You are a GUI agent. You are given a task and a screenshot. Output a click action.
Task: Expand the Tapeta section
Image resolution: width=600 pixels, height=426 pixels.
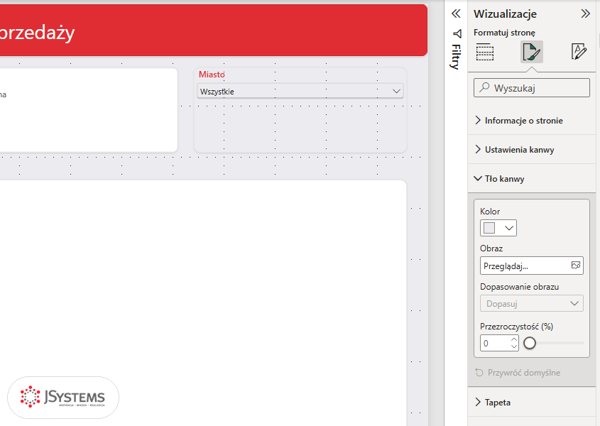tap(532, 403)
